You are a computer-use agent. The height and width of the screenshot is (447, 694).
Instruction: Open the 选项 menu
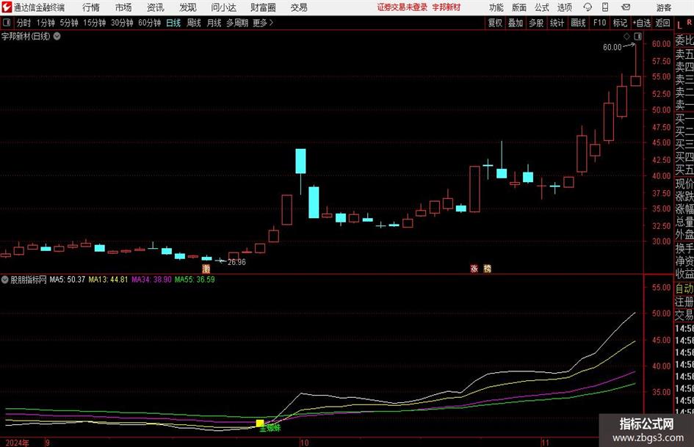click(x=564, y=7)
